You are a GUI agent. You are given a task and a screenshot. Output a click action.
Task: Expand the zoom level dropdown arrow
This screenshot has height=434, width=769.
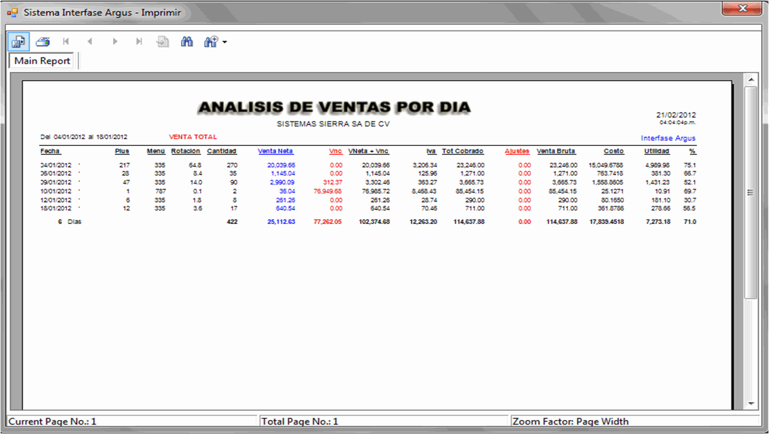[x=225, y=42]
